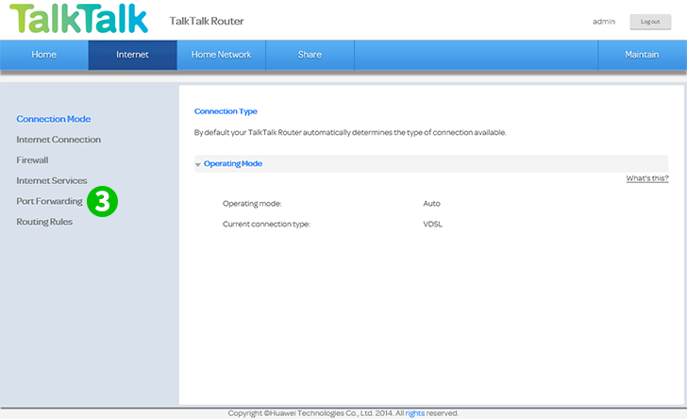The image size is (687, 419).
Task: Click the Huawei copyright footer text
Action: click(343, 412)
